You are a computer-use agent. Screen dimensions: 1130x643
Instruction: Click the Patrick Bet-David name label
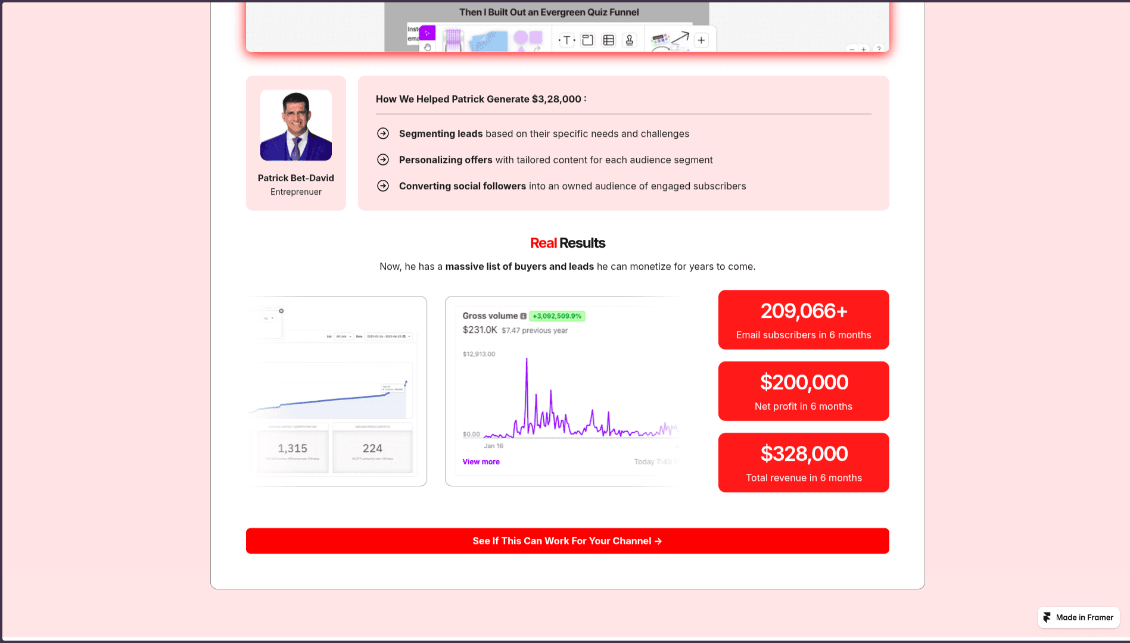(x=296, y=178)
